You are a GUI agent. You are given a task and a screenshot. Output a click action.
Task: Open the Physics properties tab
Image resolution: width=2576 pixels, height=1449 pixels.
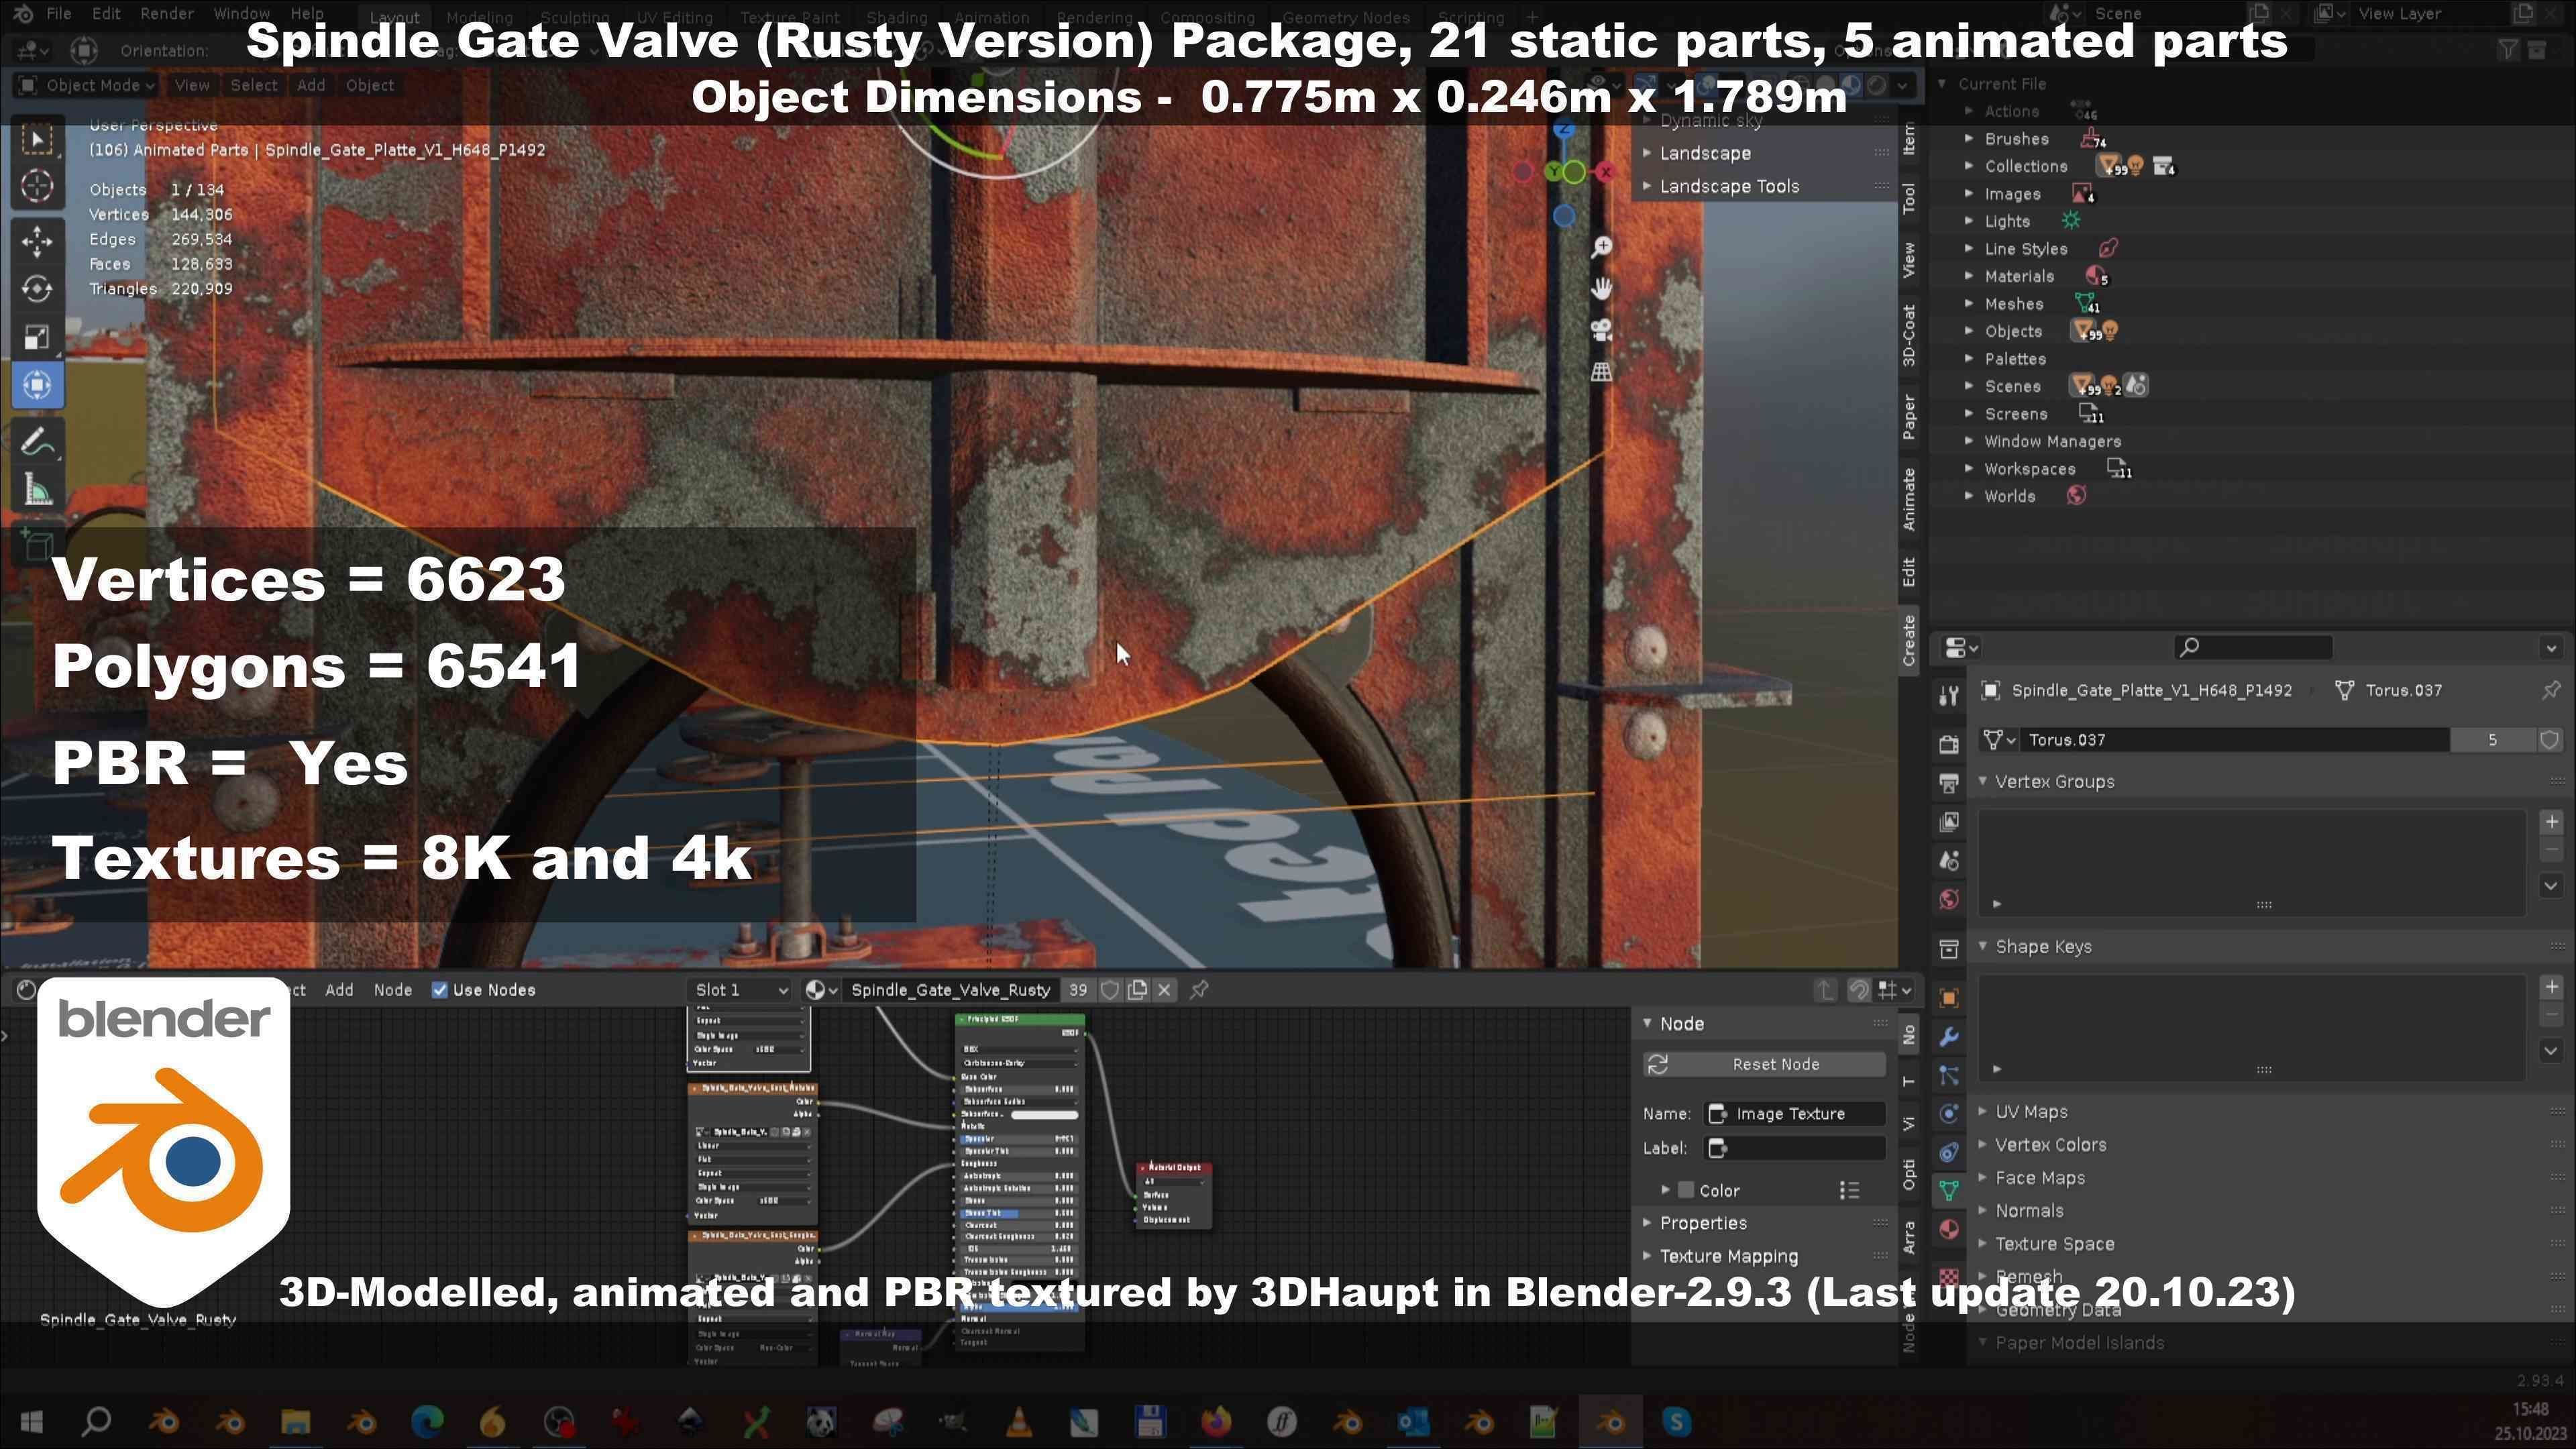pos(1948,1114)
